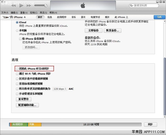The image size is (166, 135).
Task: Switch to the 照片 tab
Action: coord(107,17)
